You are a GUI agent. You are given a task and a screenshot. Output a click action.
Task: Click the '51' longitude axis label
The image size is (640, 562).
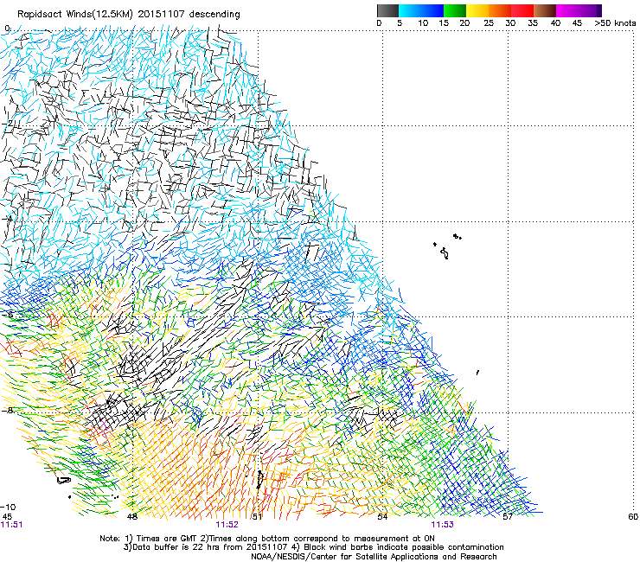point(257,517)
